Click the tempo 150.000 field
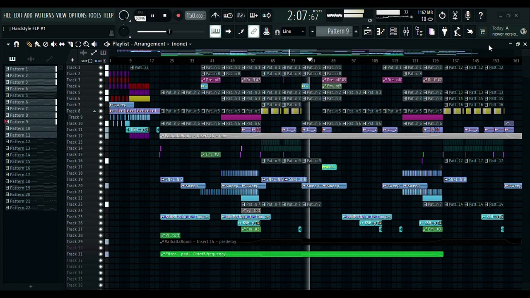Screen dimensions: 530x298 [195, 16]
